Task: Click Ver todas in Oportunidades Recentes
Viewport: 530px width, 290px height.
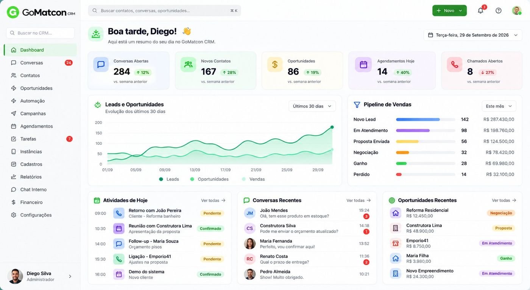Action: tap(504, 200)
